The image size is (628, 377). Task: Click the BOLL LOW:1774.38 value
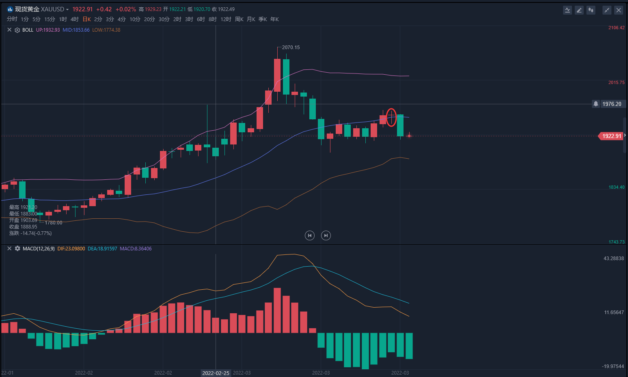(x=106, y=30)
